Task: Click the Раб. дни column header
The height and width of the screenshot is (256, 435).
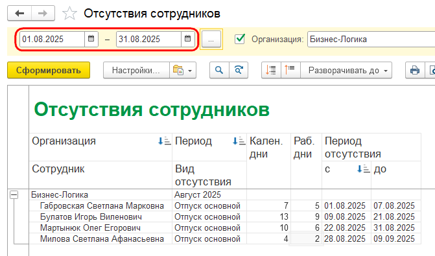Action: click(306, 161)
